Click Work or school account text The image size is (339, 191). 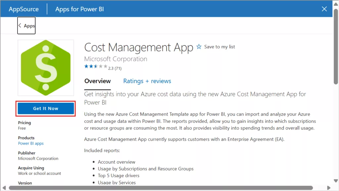(x=40, y=173)
